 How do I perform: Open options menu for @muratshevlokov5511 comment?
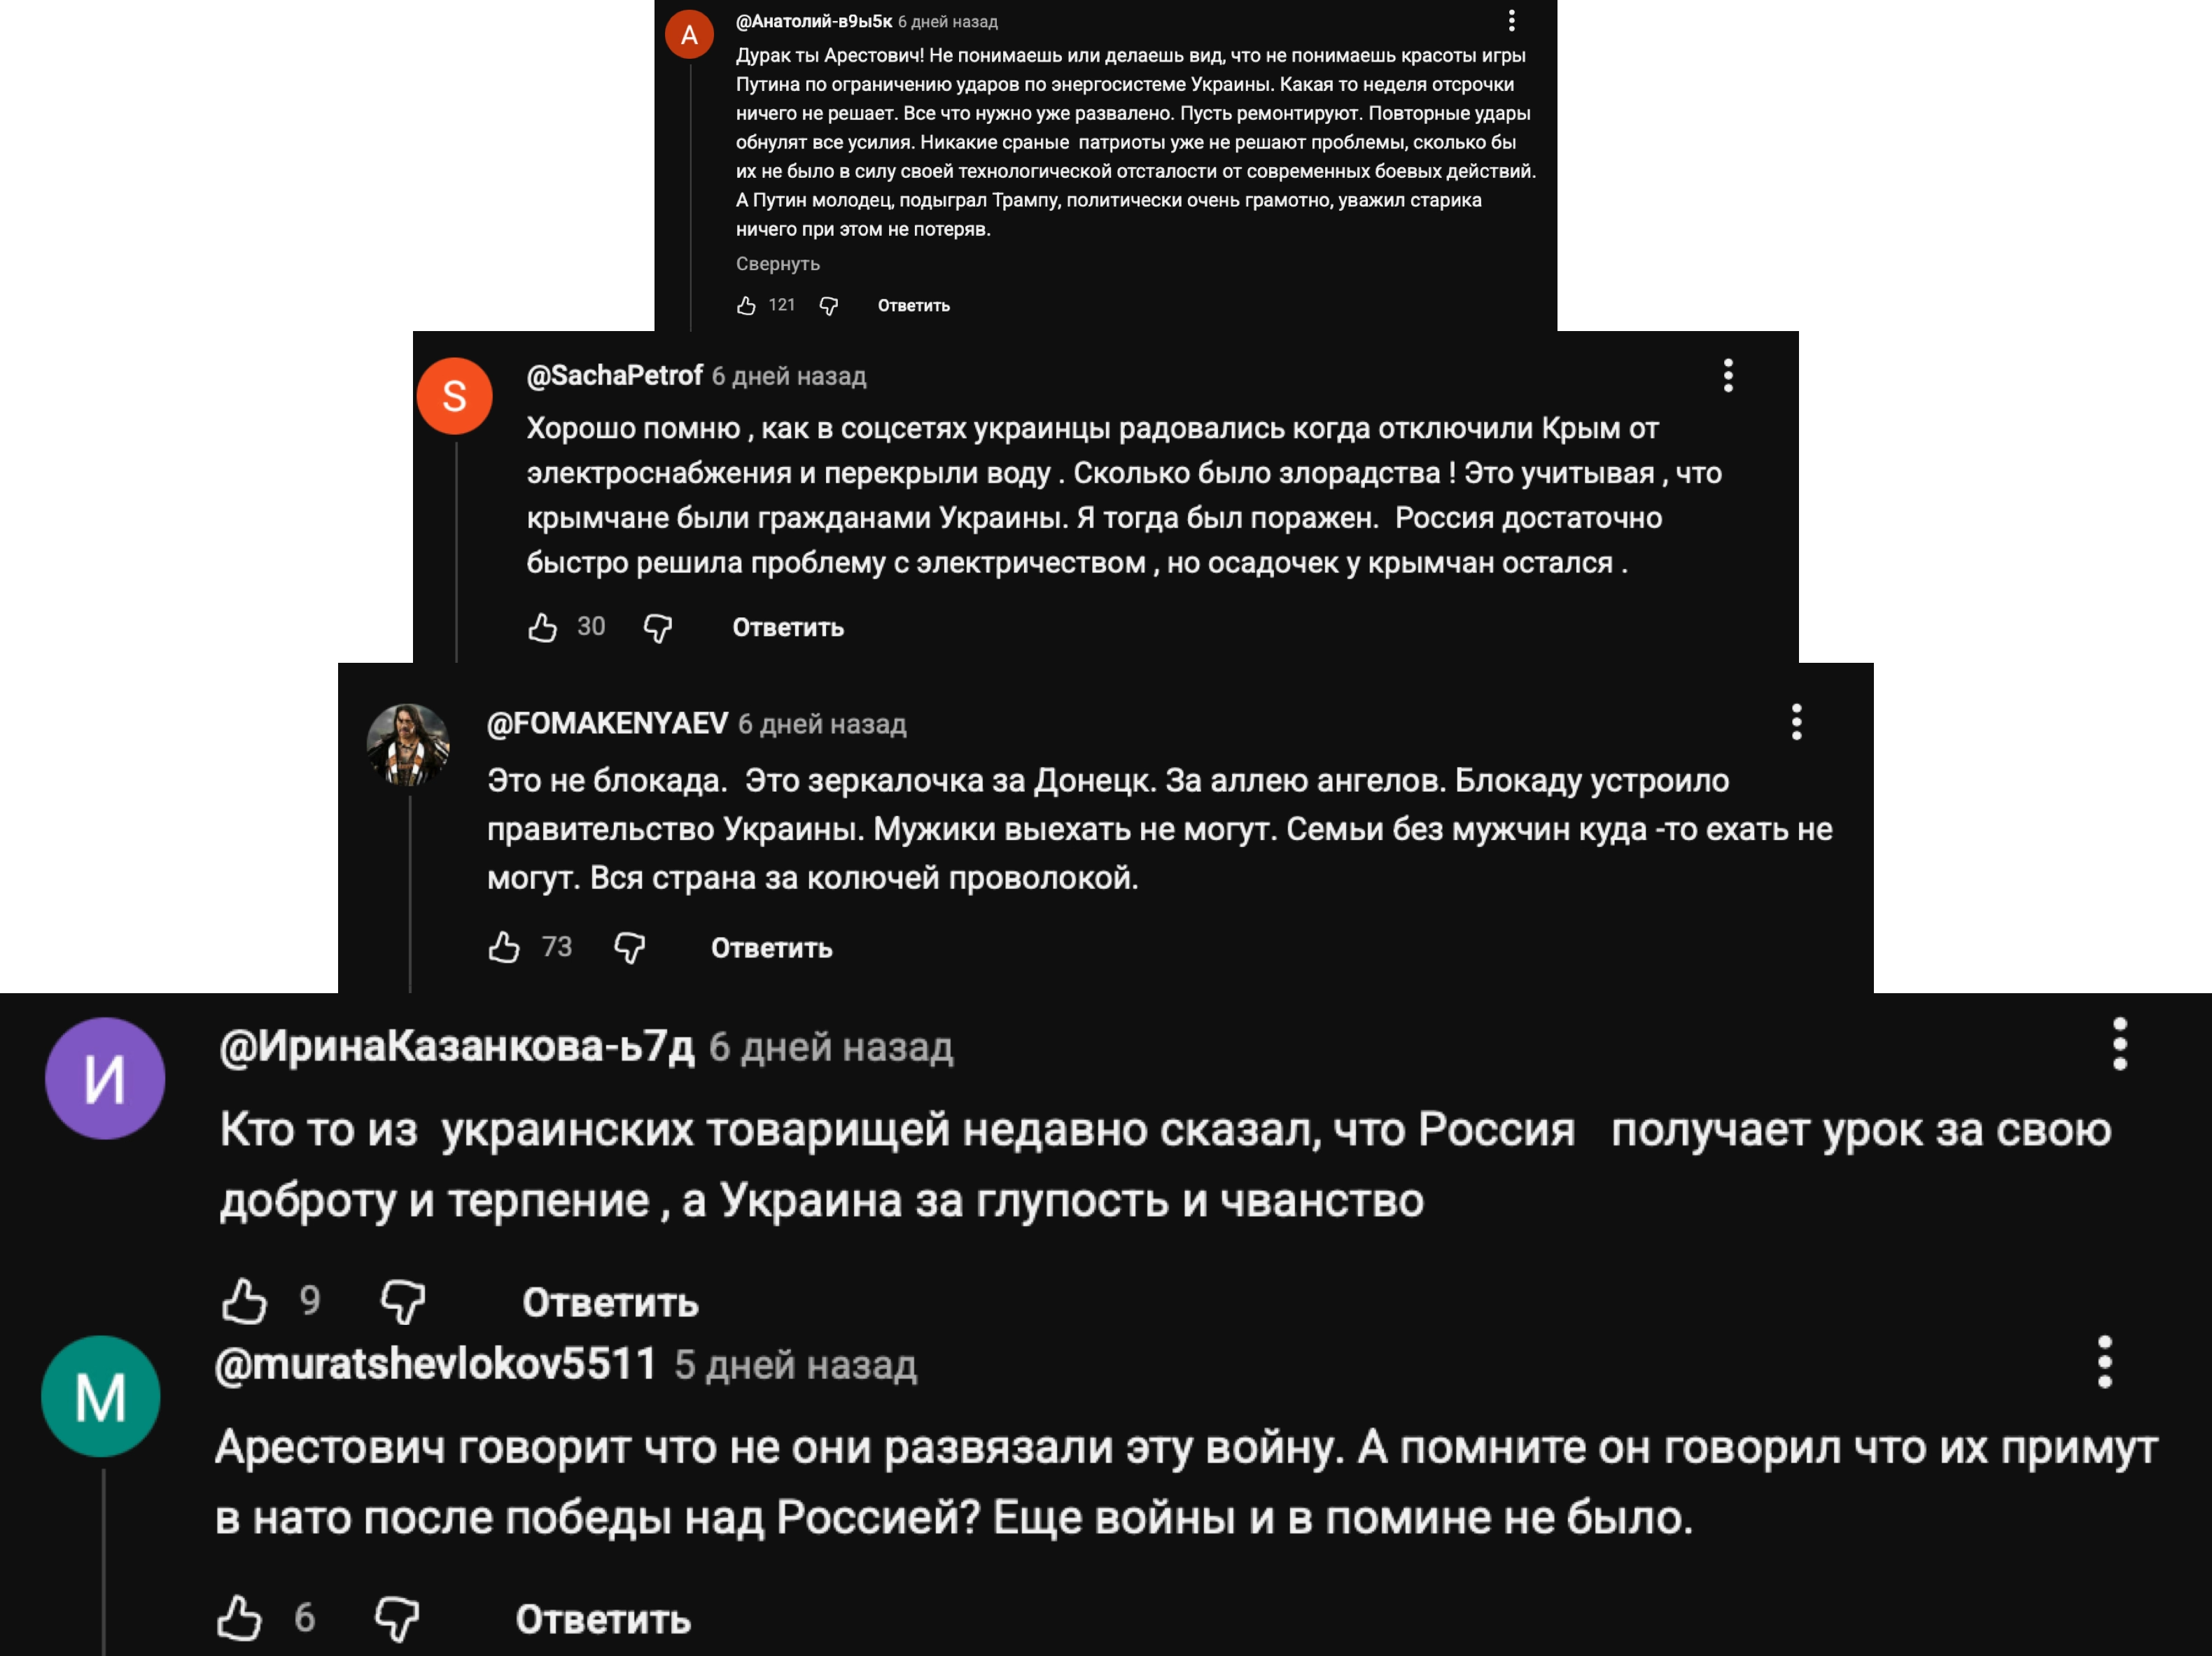(x=2105, y=1362)
